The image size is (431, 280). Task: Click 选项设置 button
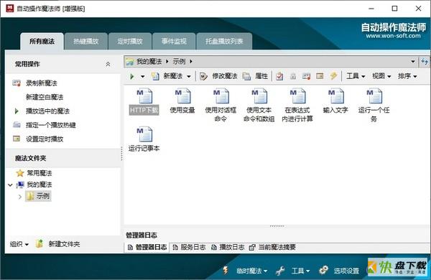346,271
